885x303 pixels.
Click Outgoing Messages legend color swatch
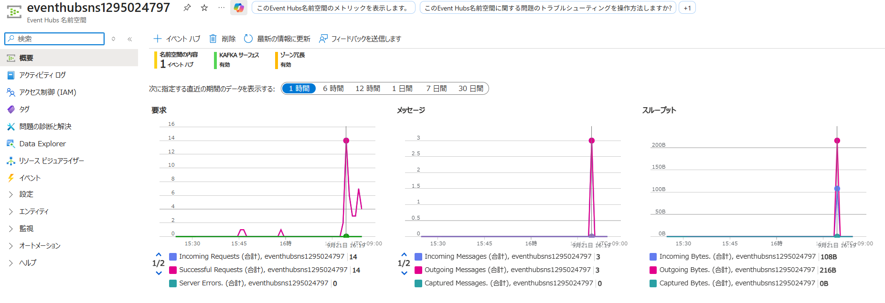click(418, 270)
